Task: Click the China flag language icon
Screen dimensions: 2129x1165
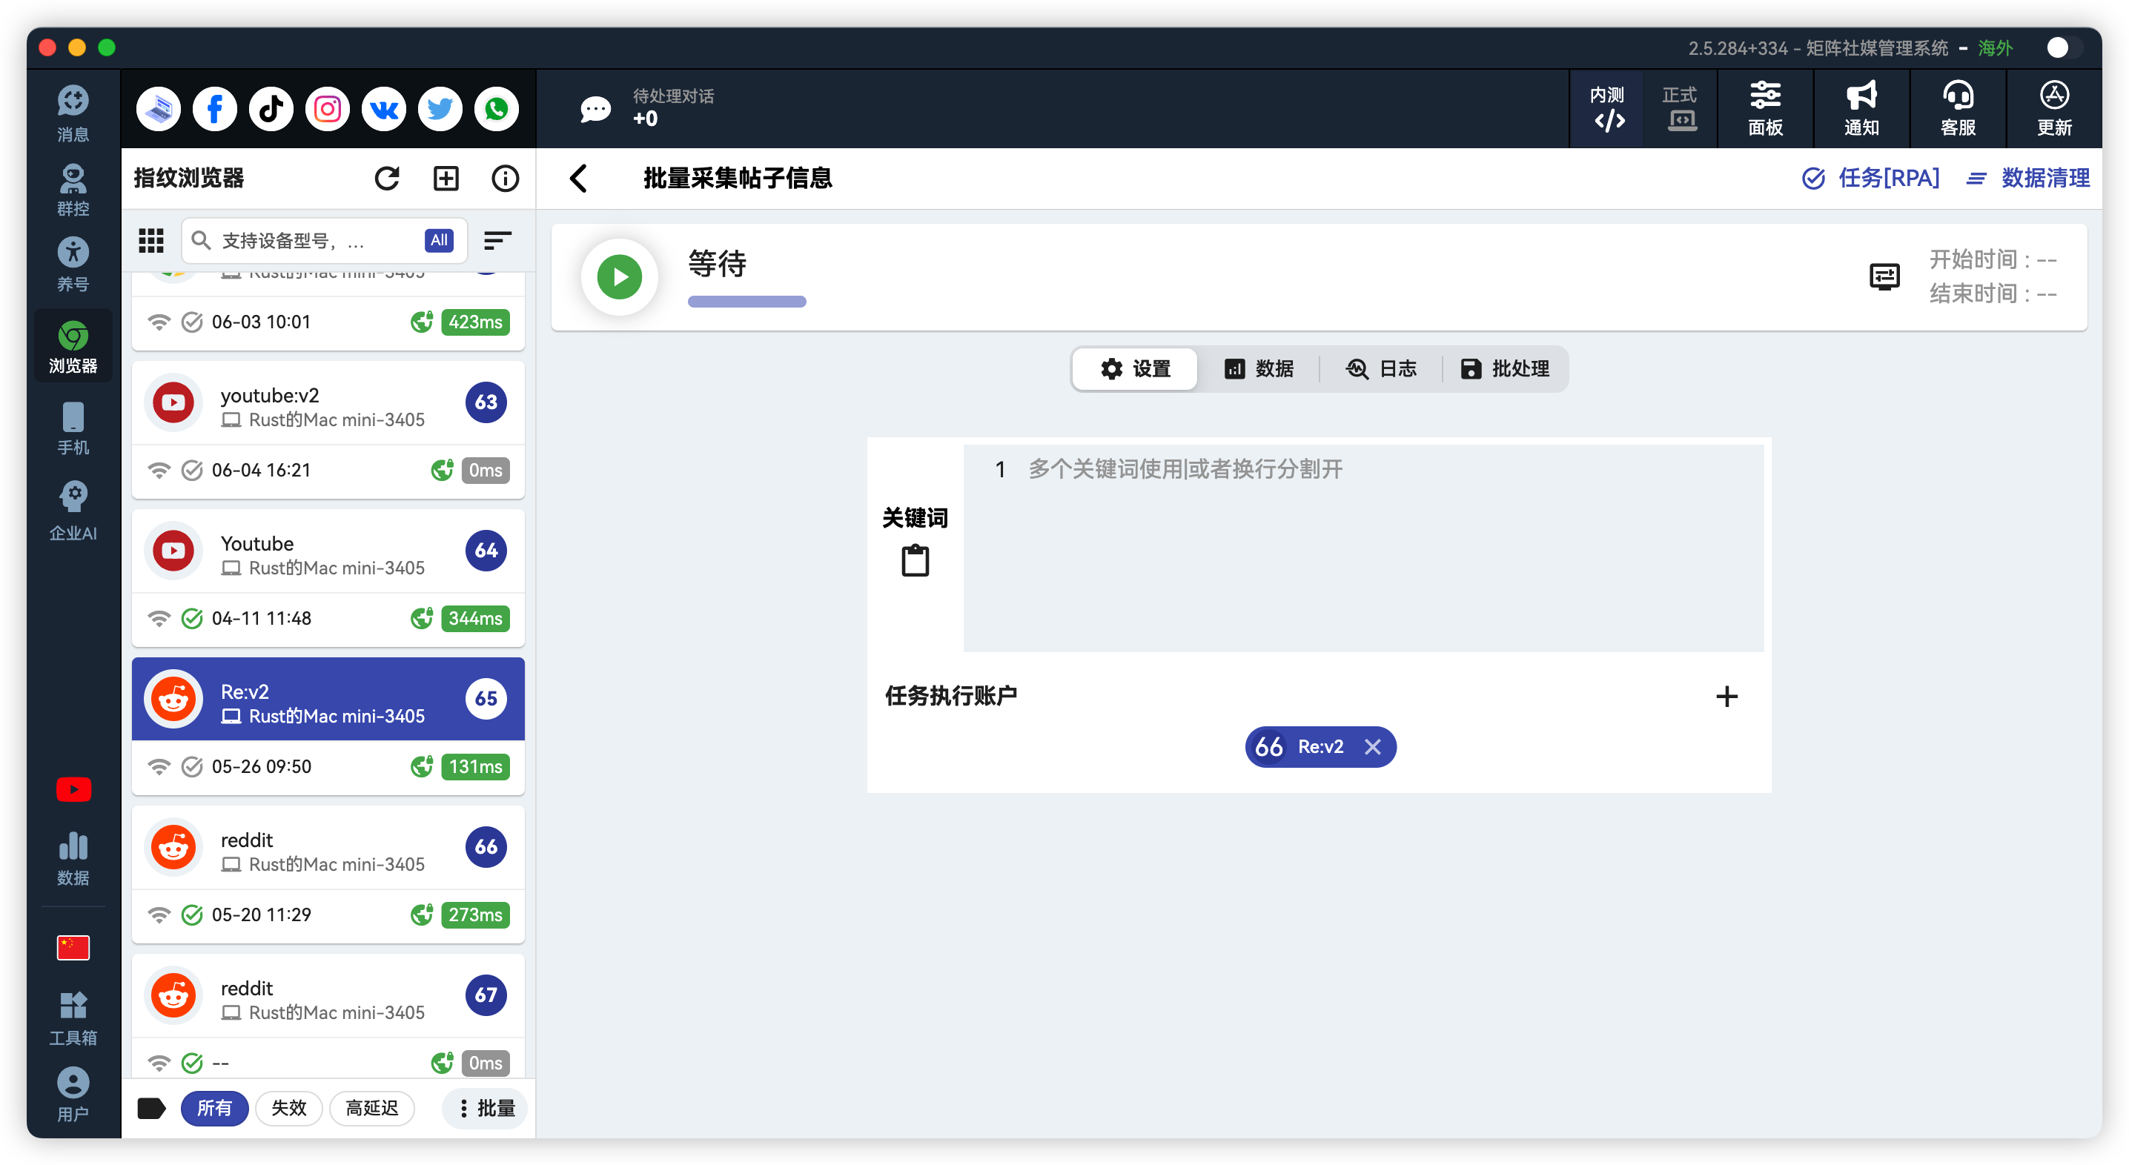Action: [x=73, y=947]
